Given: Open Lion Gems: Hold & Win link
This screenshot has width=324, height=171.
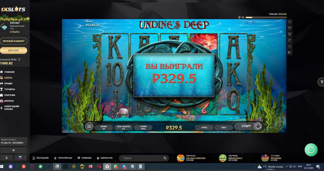Looking at the screenshot, I should pyautogui.click(x=196, y=158).
